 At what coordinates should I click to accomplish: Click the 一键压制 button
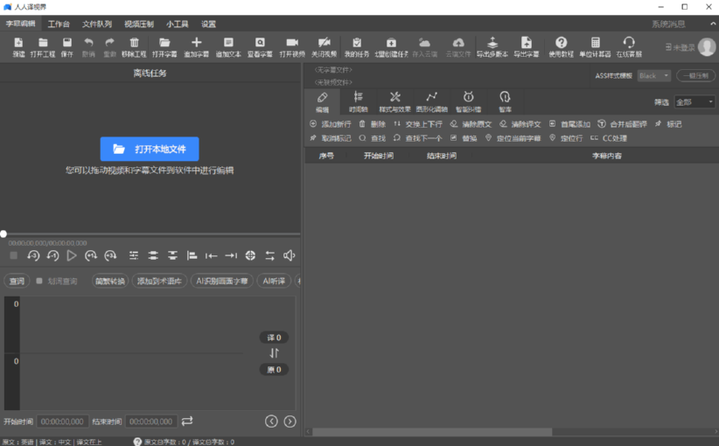695,76
